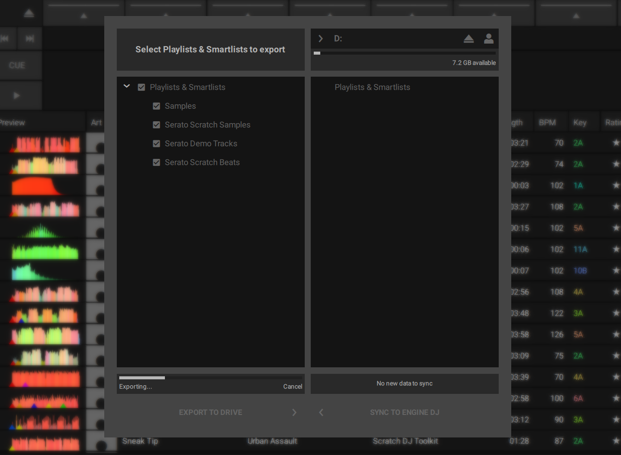Select Playlists & Smartlists in drive panel
The width and height of the screenshot is (621, 455).
[x=372, y=87]
